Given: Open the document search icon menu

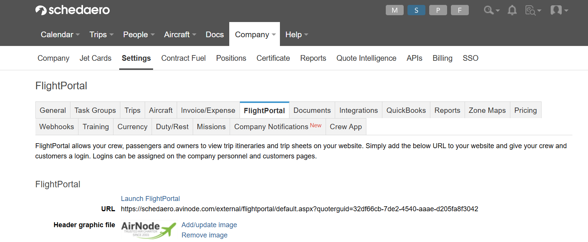Looking at the screenshot, I should 533,10.
